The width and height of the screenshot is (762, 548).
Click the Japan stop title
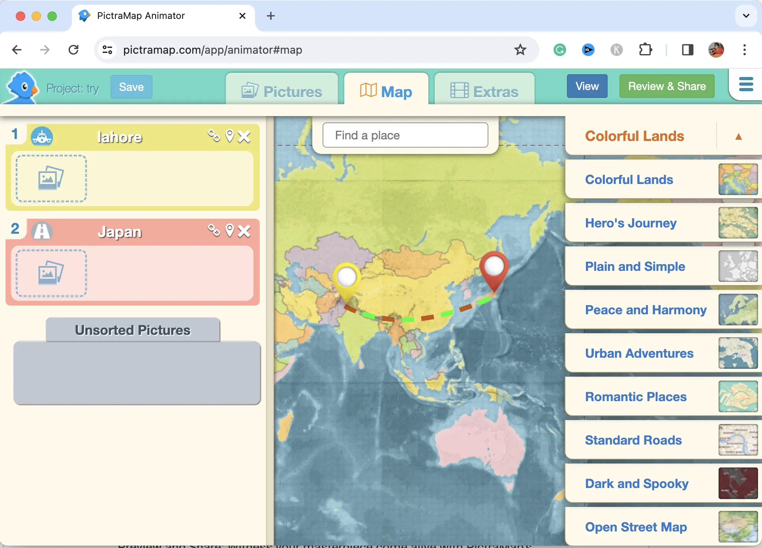[x=120, y=232]
